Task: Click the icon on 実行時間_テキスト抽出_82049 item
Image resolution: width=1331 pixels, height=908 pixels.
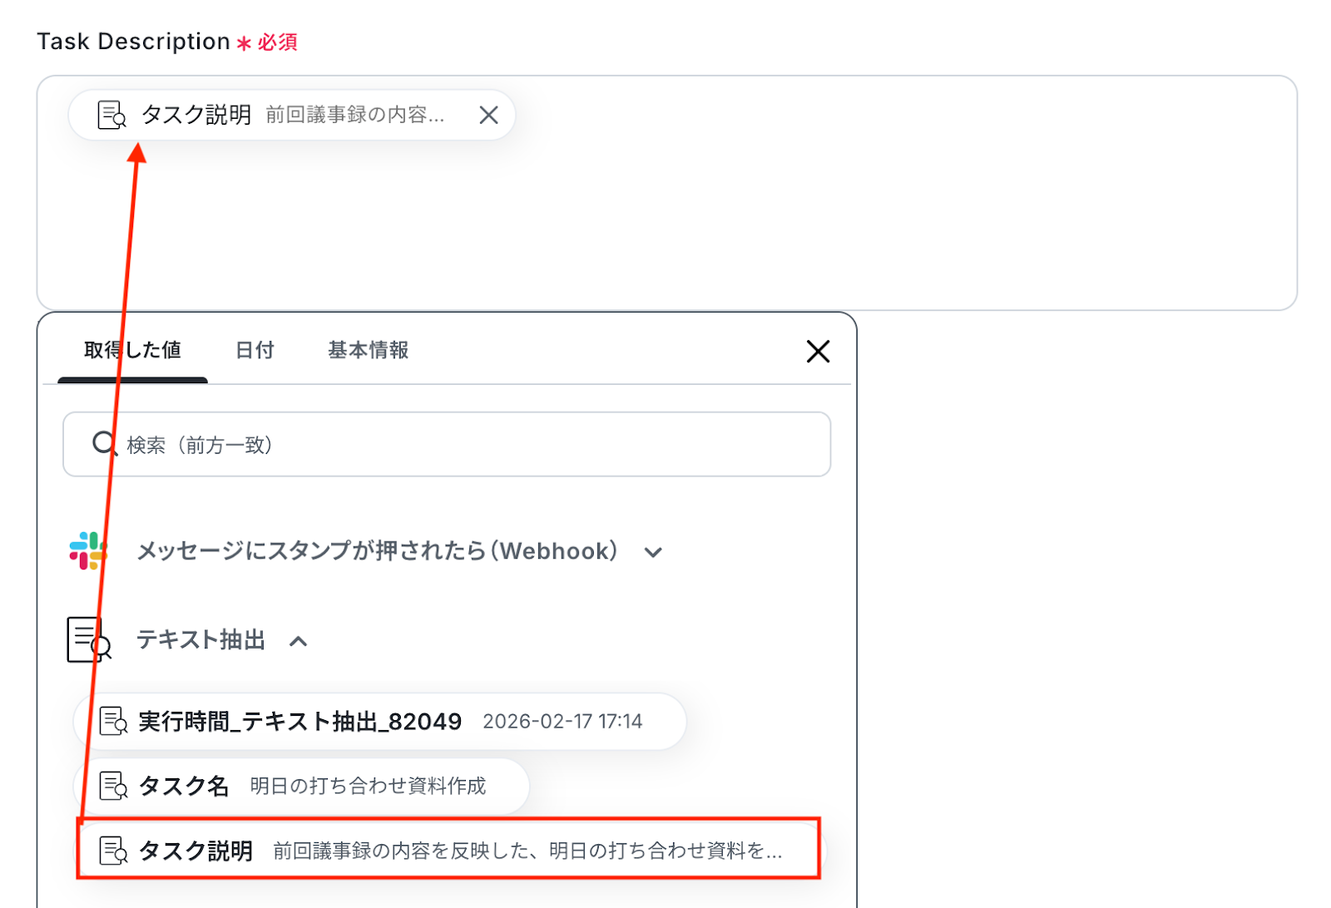Action: [113, 721]
